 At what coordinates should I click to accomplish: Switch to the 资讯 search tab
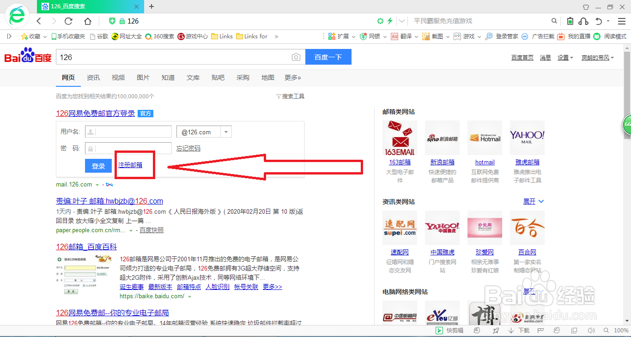93,78
